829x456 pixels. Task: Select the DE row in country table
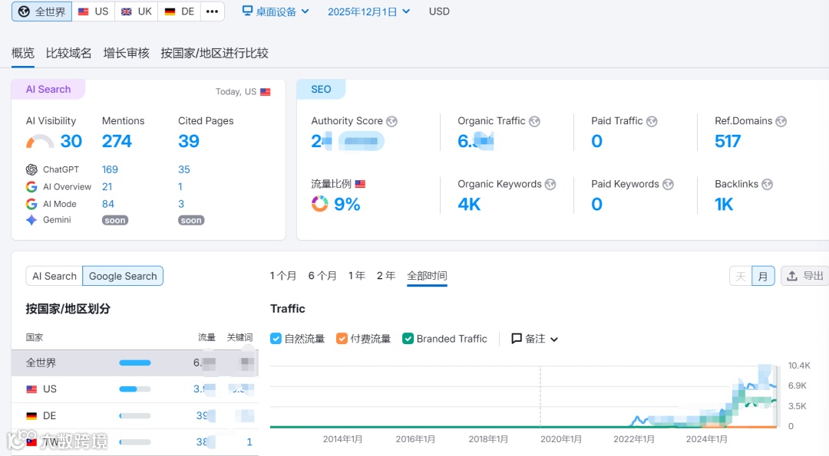[x=135, y=416]
